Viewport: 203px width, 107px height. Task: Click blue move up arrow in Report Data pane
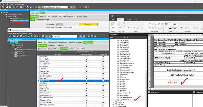point(124,37)
